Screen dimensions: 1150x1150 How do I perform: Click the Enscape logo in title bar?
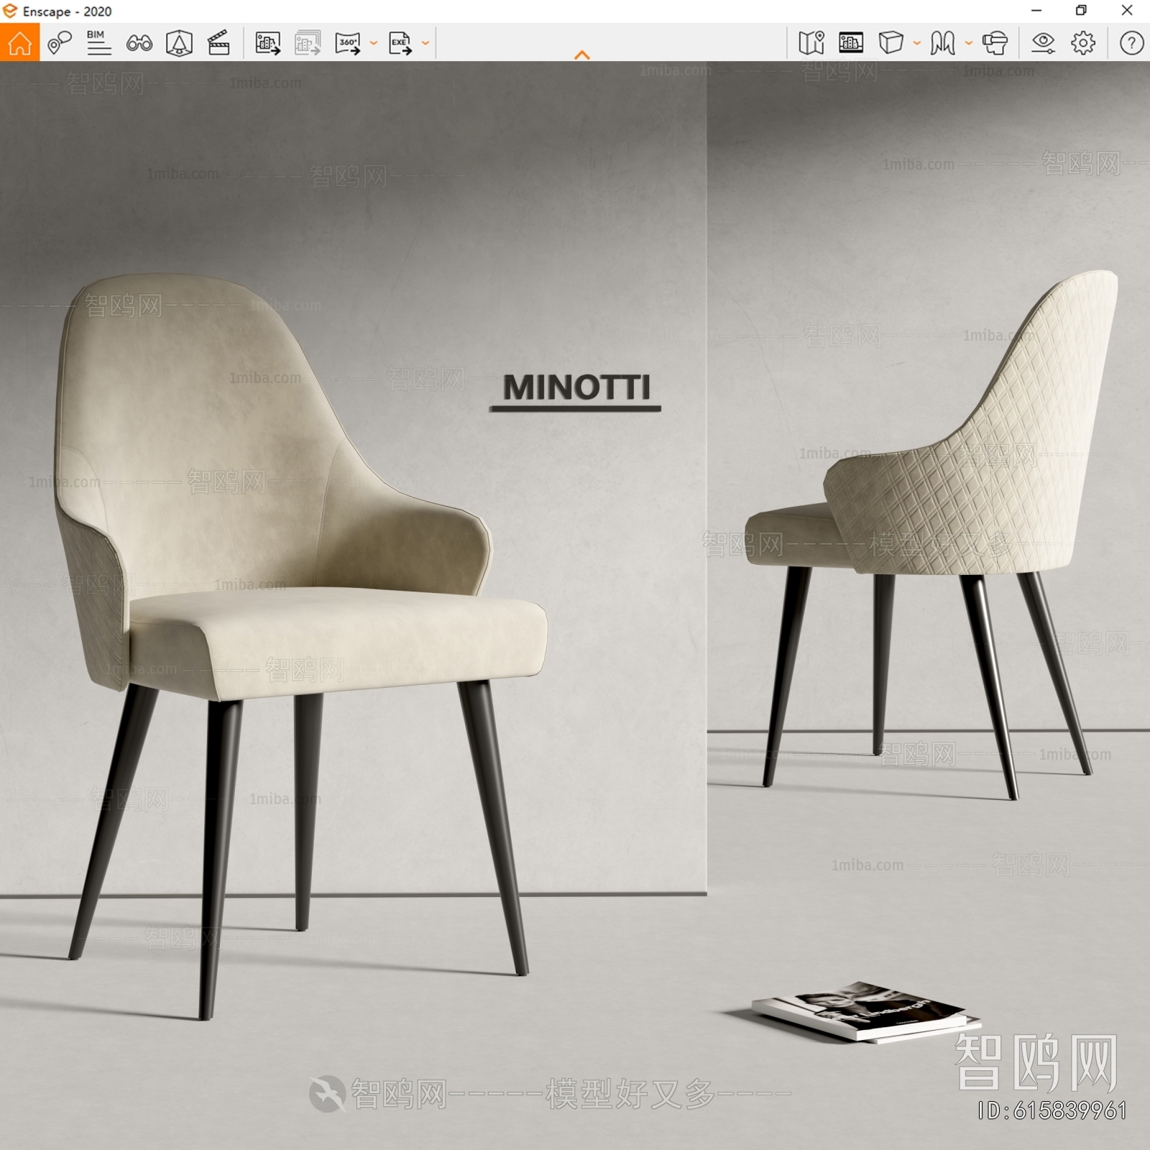[x=9, y=11]
